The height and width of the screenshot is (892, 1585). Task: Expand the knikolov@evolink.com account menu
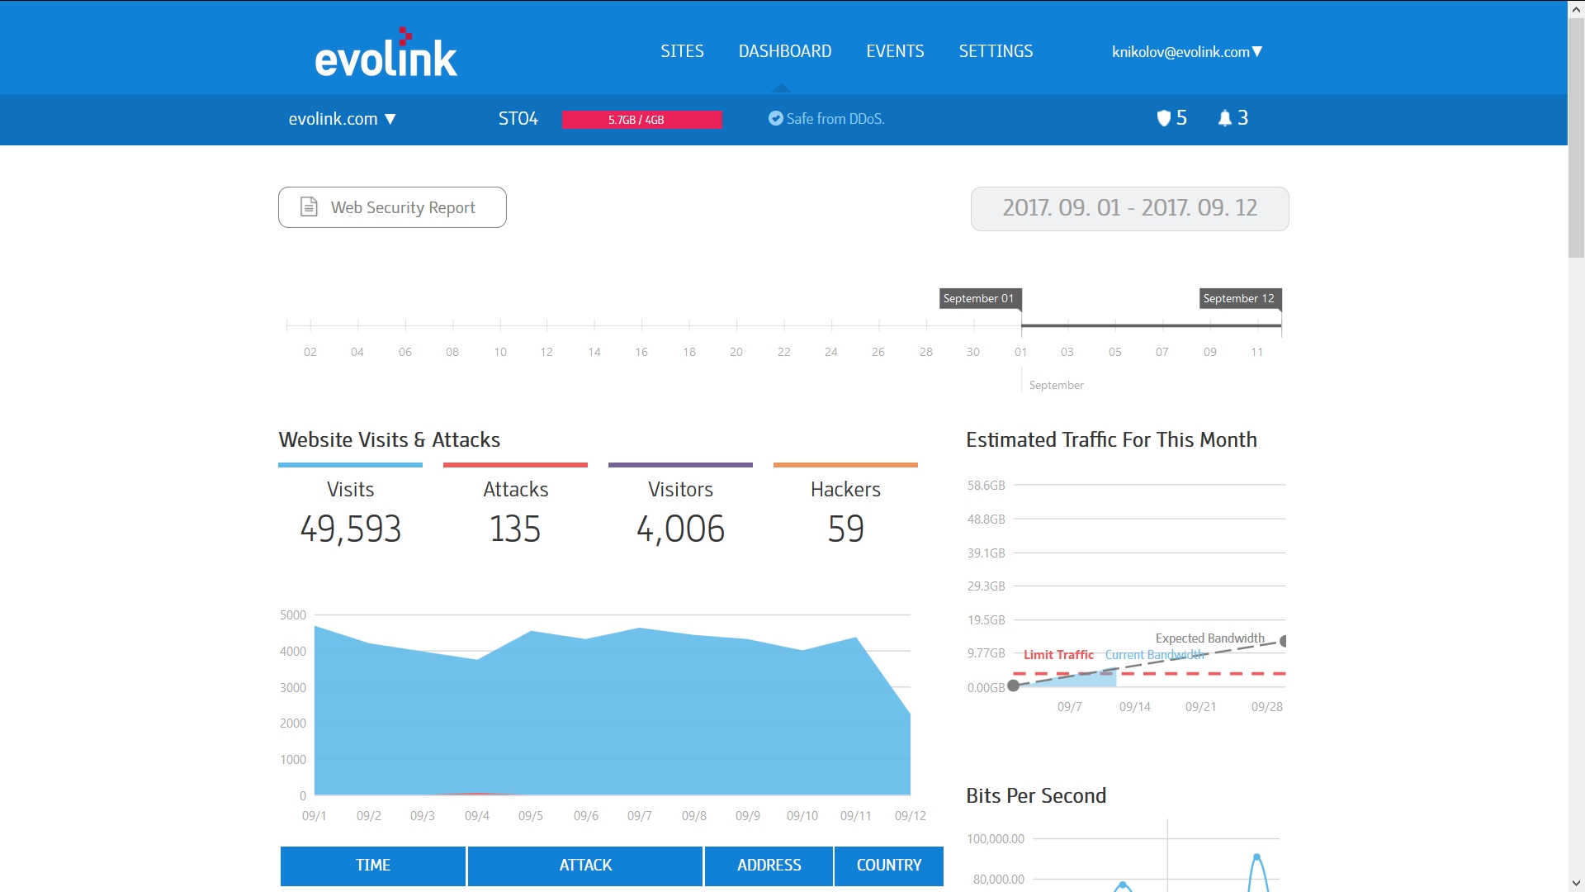[x=1185, y=51]
